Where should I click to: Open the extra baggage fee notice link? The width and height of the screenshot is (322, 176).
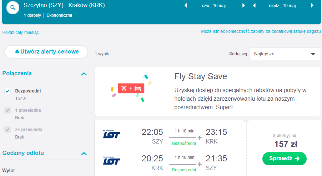click(261, 31)
